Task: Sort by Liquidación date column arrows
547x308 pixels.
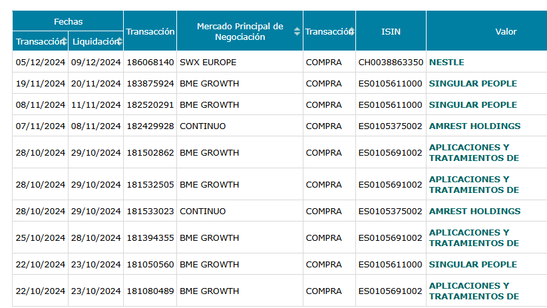Action: (120, 41)
